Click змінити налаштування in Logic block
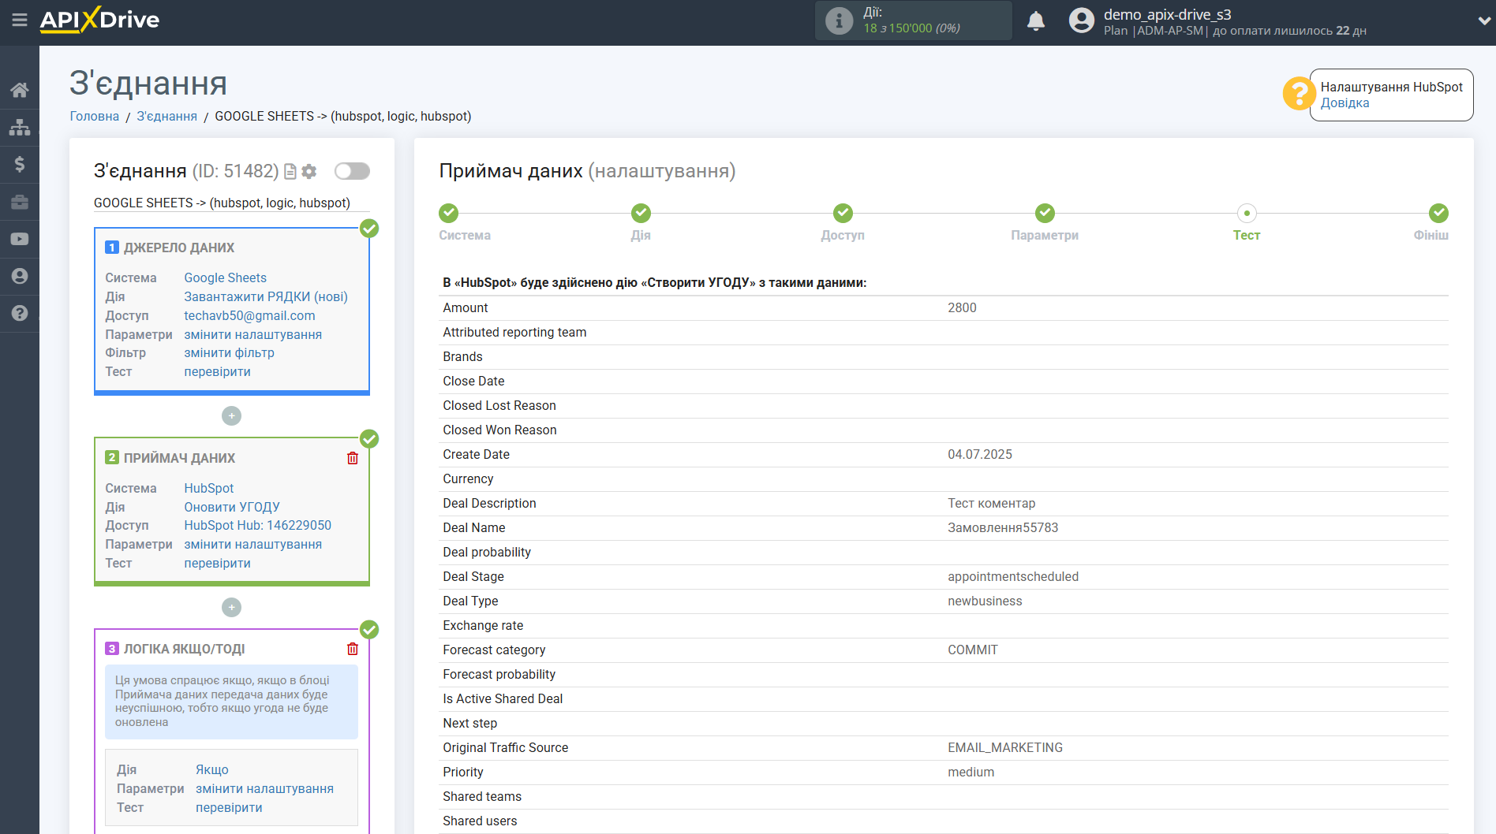 (264, 788)
